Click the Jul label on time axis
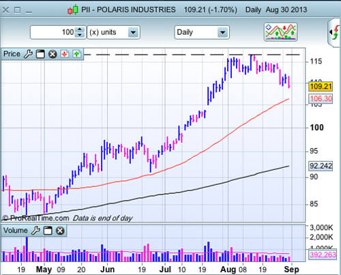The height and width of the screenshot is (275, 341). tap(165, 270)
